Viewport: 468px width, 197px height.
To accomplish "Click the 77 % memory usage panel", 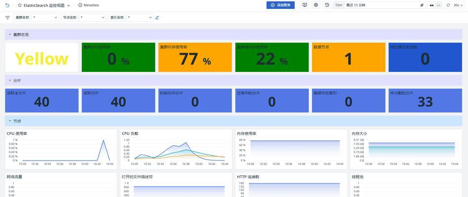I will tap(195, 58).
